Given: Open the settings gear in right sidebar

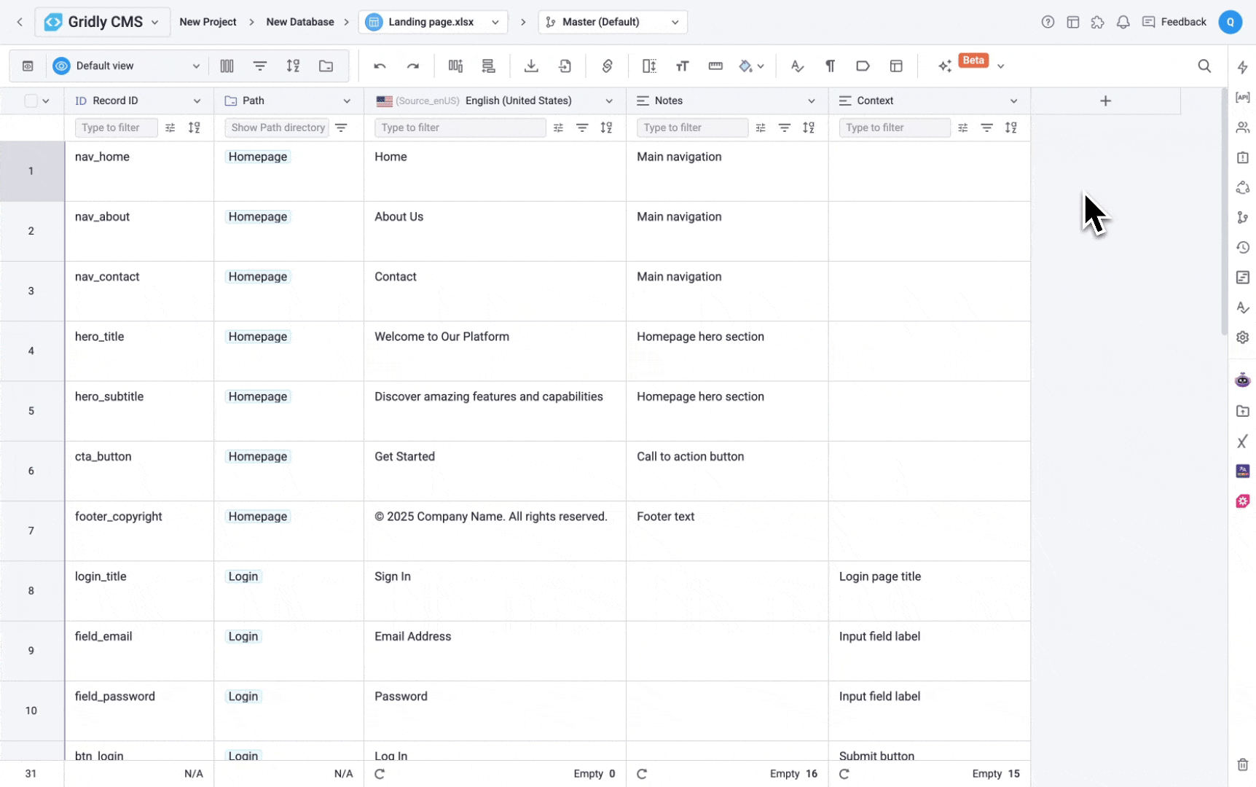Looking at the screenshot, I should coord(1242,337).
